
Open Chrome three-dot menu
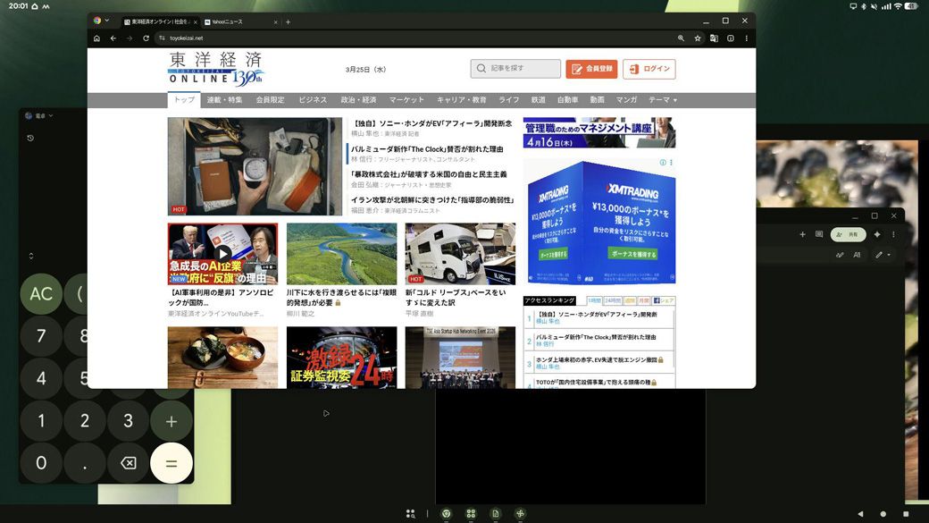tap(746, 38)
